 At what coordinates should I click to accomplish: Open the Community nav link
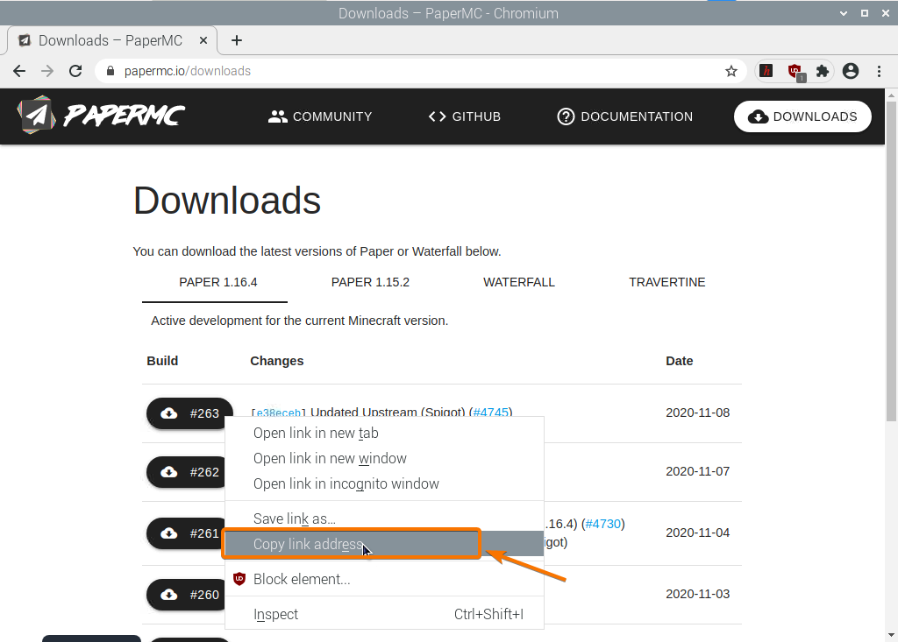click(x=320, y=116)
